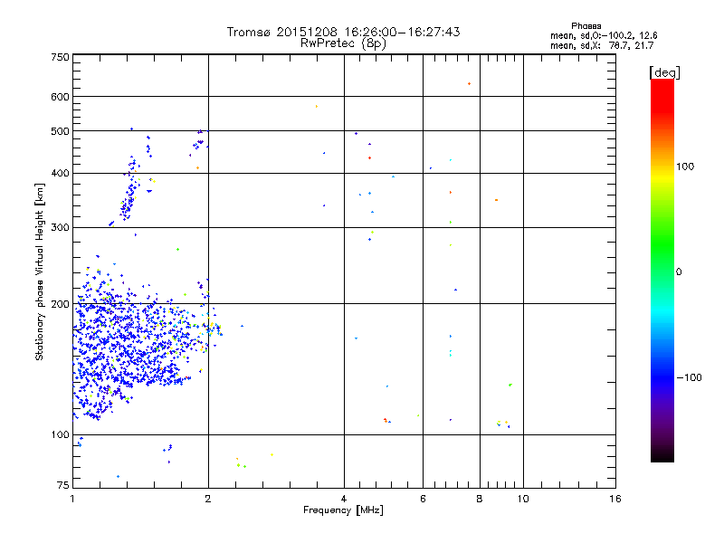
Task: Click the x-axis tick label '8'
Action: pos(480,499)
